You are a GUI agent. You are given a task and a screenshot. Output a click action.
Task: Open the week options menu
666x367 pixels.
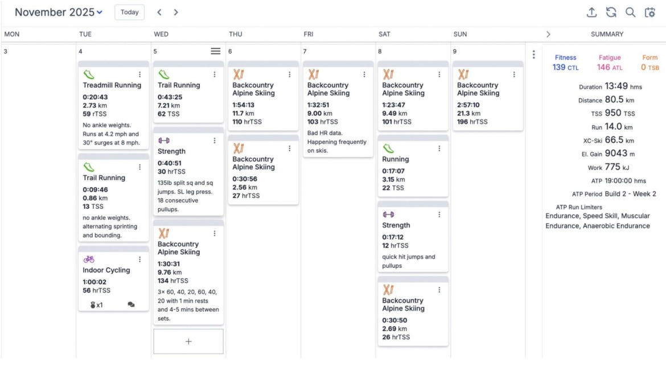point(533,55)
